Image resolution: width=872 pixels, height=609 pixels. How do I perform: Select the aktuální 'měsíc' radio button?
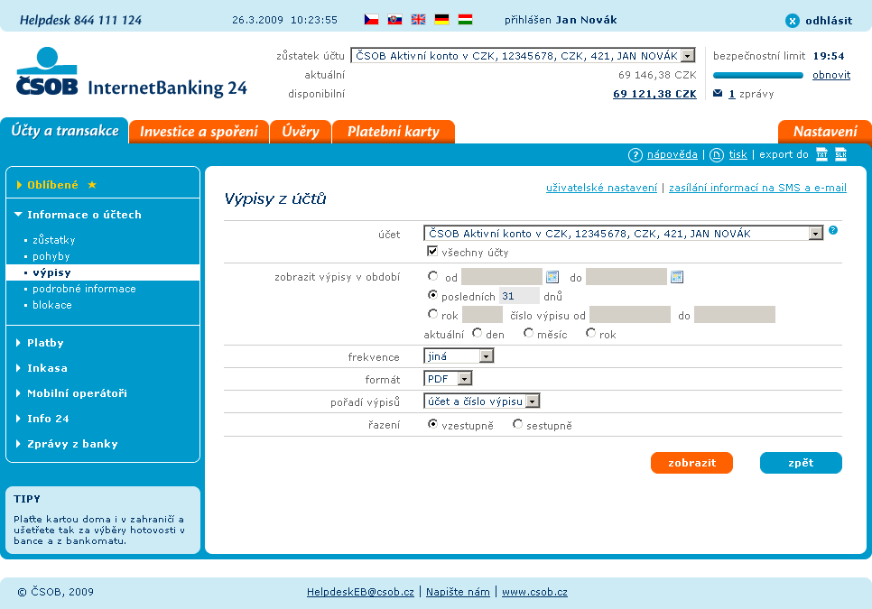pyautogui.click(x=528, y=333)
